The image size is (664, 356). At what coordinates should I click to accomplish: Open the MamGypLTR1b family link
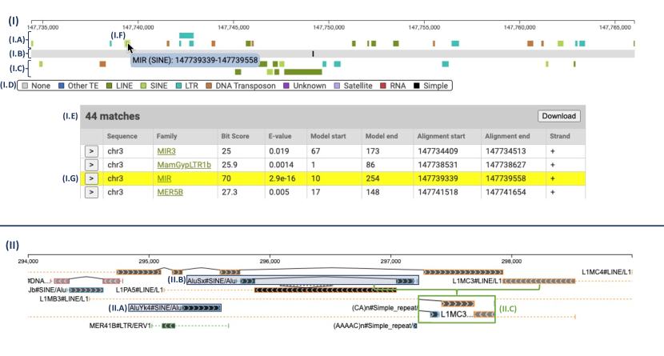[x=183, y=165]
